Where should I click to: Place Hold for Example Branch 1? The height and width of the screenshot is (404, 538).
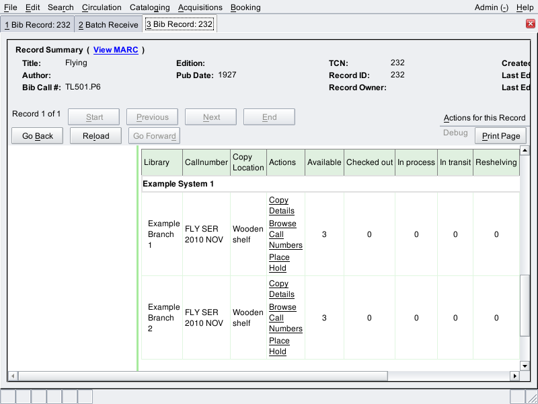[279, 263]
